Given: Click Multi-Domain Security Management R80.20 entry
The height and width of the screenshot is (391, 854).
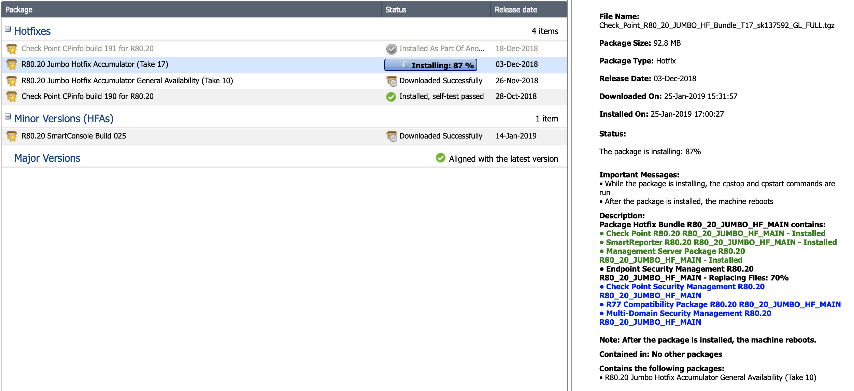Looking at the screenshot, I should point(685,318).
